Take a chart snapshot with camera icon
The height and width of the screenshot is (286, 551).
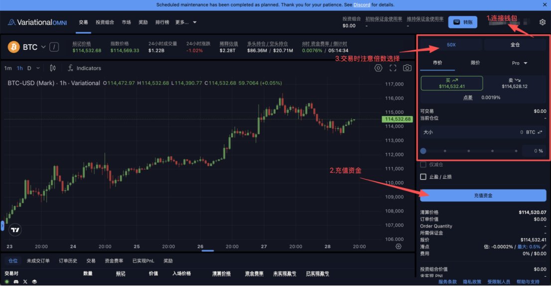[408, 68]
